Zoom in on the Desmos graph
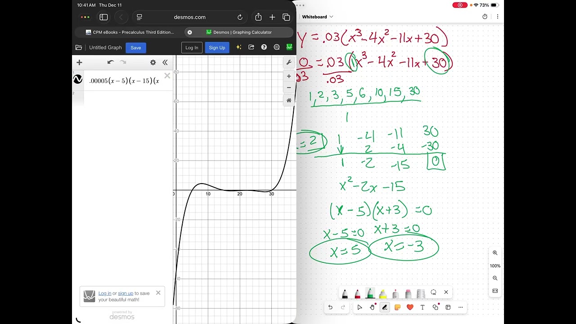Viewport: 576px width, 324px height. pos(289,76)
